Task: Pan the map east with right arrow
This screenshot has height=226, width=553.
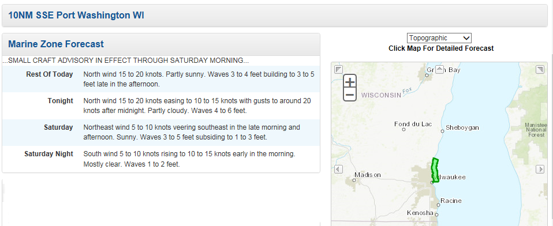Action: click(x=540, y=169)
